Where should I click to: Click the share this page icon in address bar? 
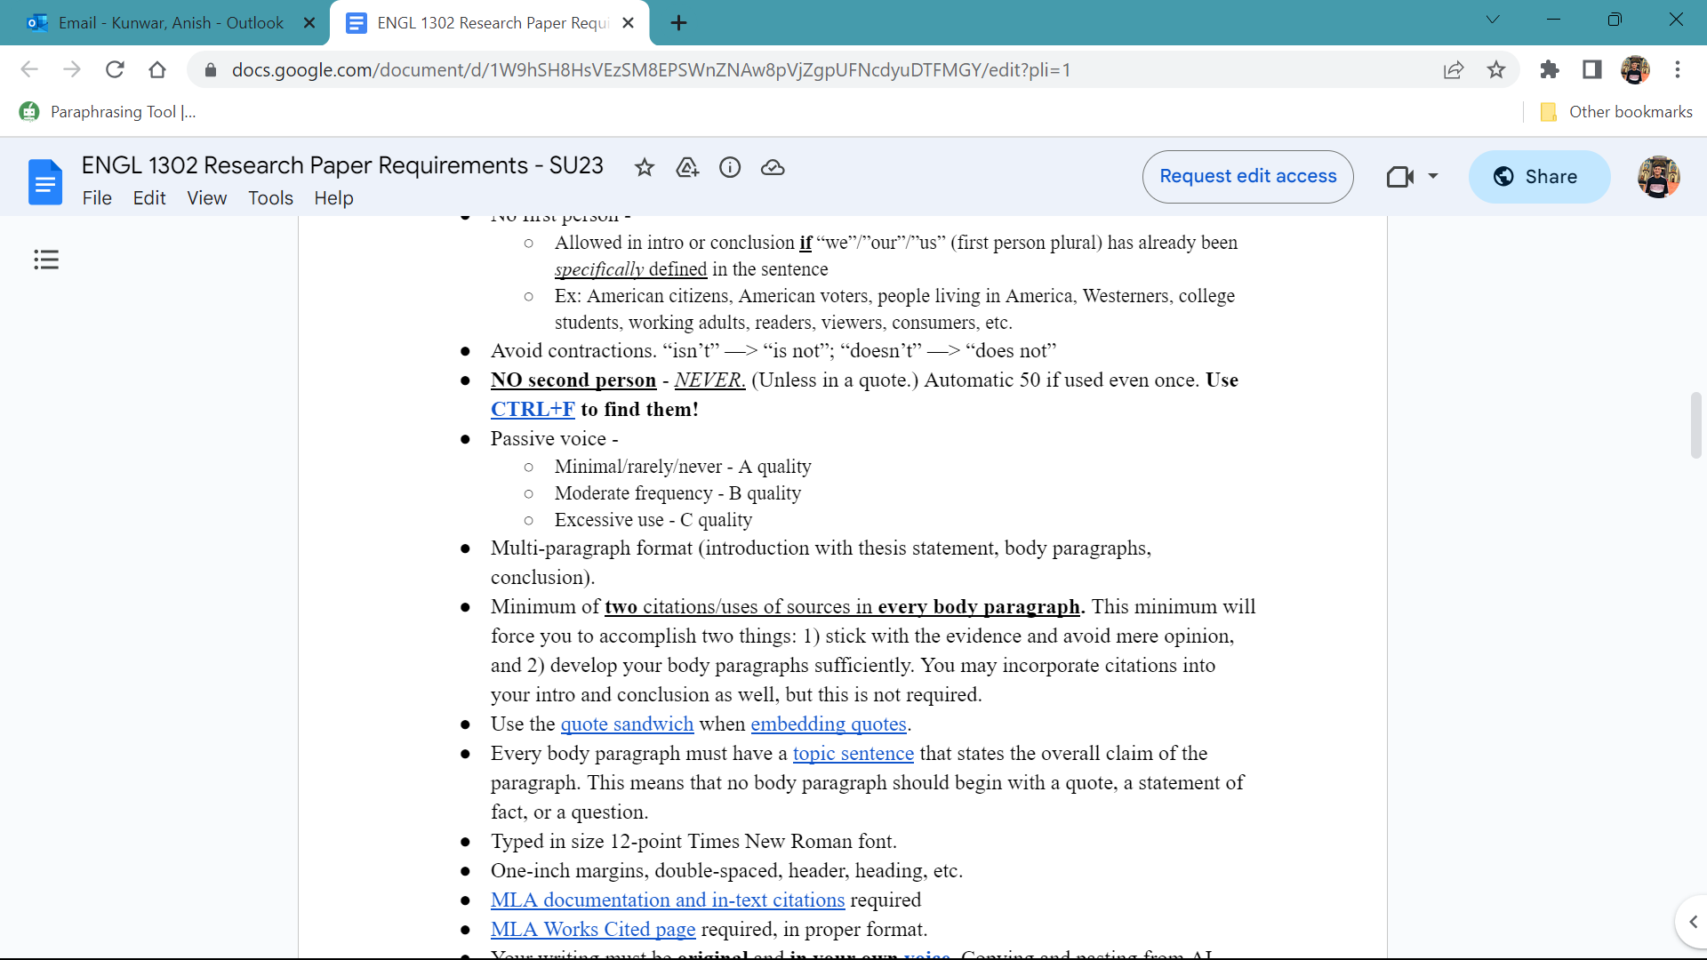[1454, 69]
